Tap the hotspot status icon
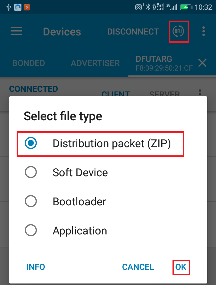Viewport: 216px width, 285px height. point(139,7)
